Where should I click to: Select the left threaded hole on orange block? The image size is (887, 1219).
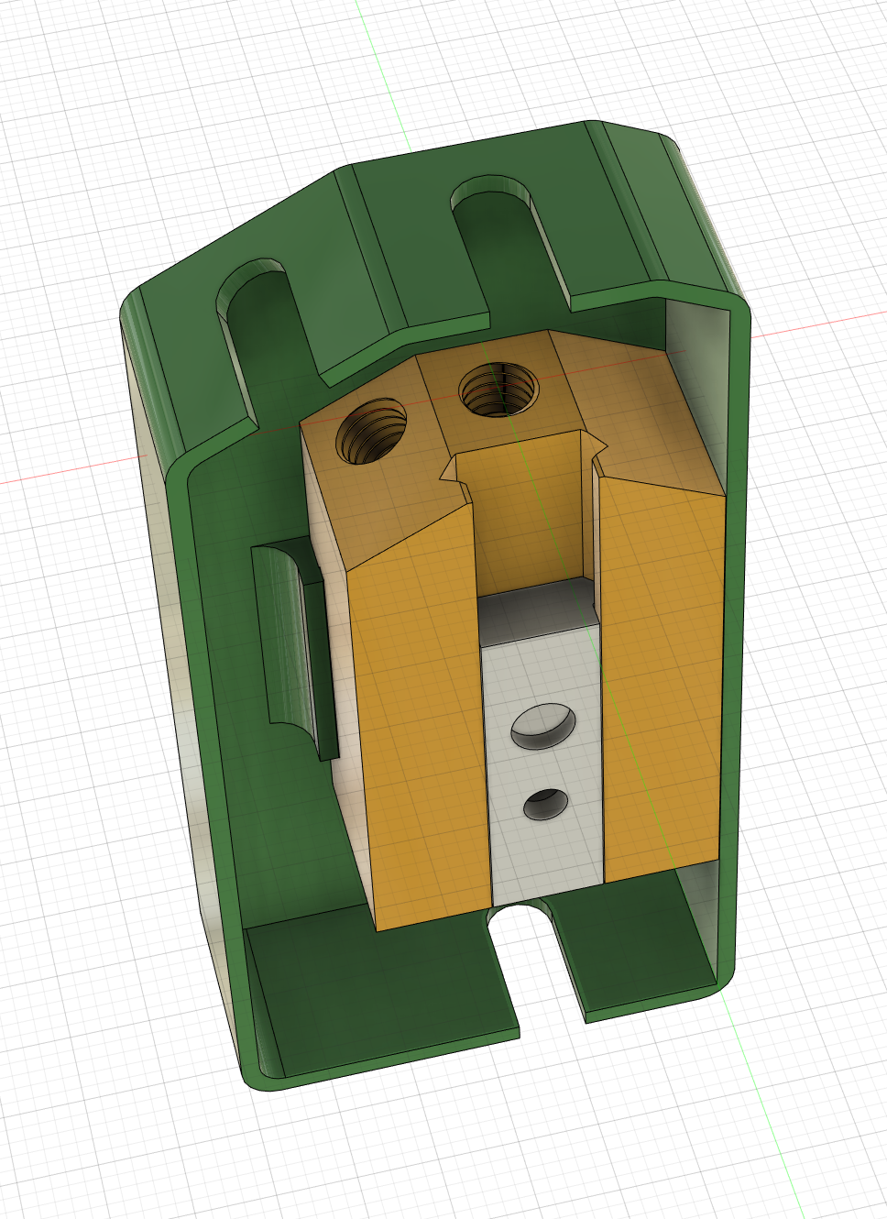pyautogui.click(x=372, y=431)
